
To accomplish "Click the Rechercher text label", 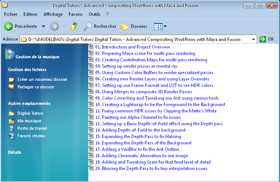I will [105, 26].
